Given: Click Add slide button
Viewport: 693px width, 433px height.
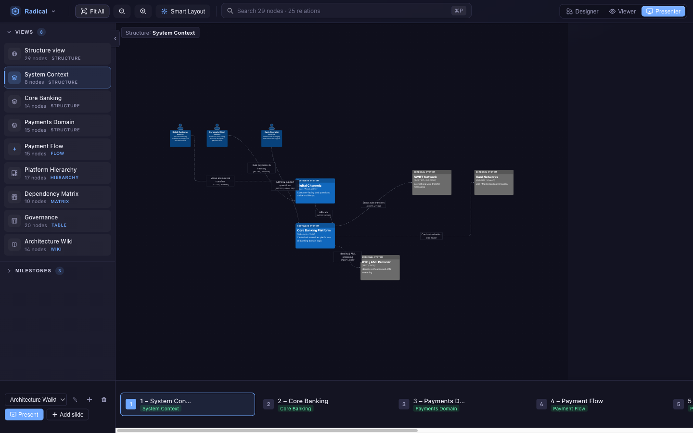Looking at the screenshot, I should click(x=68, y=415).
